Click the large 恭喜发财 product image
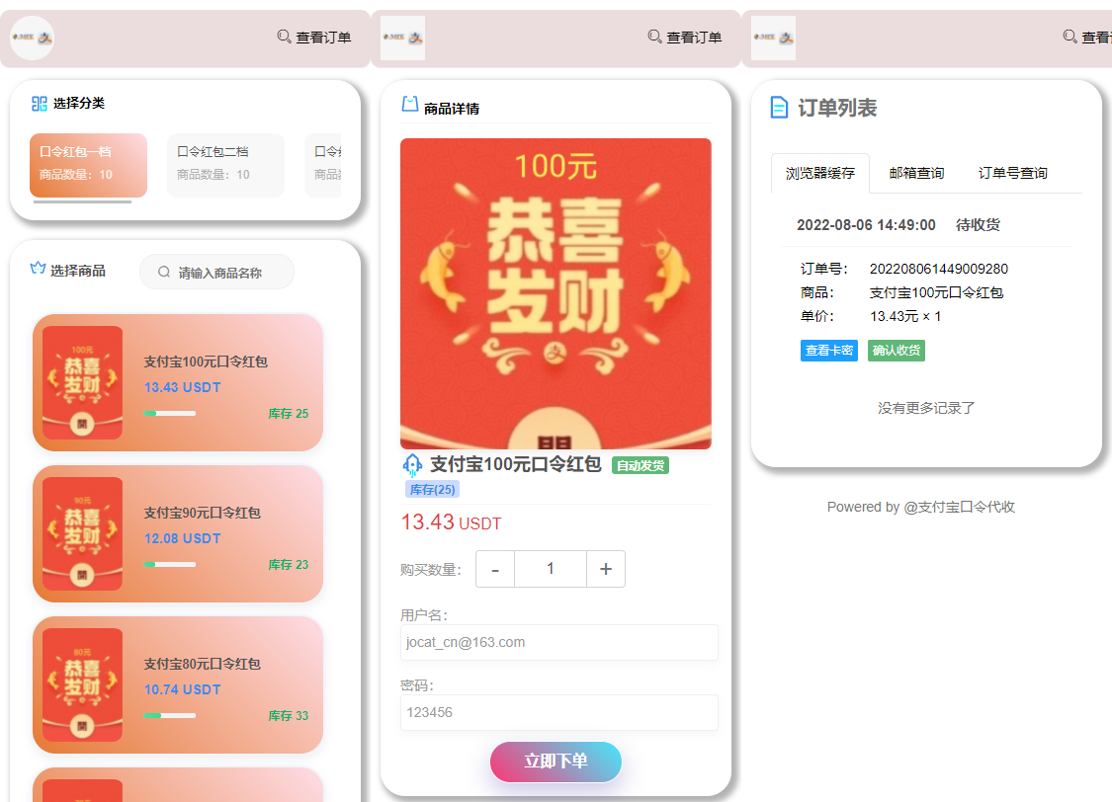The image size is (1112, 802). 556,294
